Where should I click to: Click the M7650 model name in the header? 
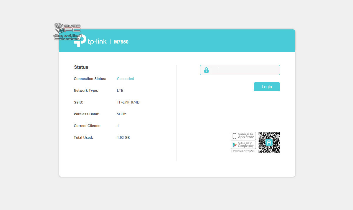pos(121,42)
